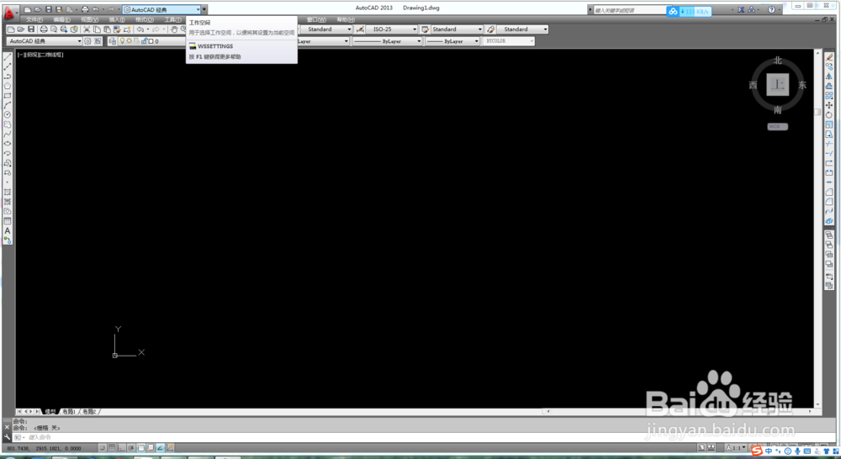Open the workspaces toolbar AutoCAD 经典 combo box

(x=45, y=41)
